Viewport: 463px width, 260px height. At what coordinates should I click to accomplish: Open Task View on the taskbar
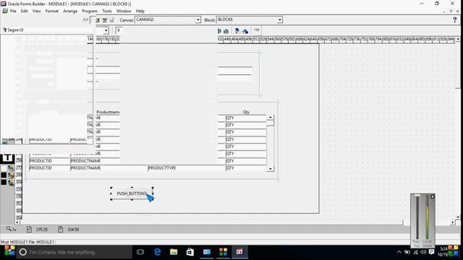140,252
